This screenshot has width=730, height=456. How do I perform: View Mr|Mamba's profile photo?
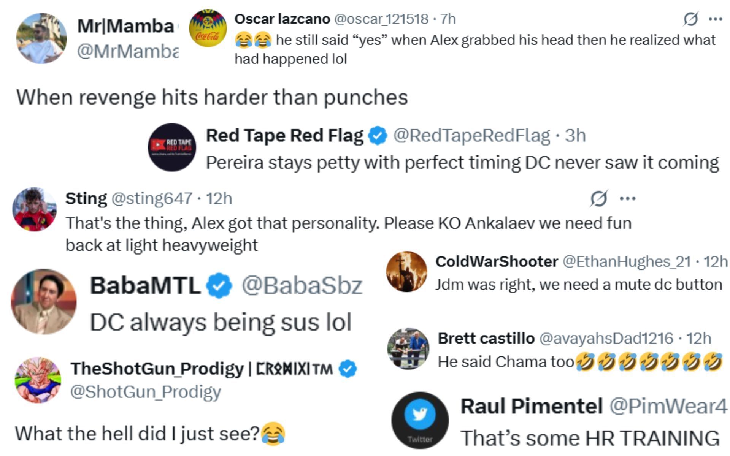point(41,38)
